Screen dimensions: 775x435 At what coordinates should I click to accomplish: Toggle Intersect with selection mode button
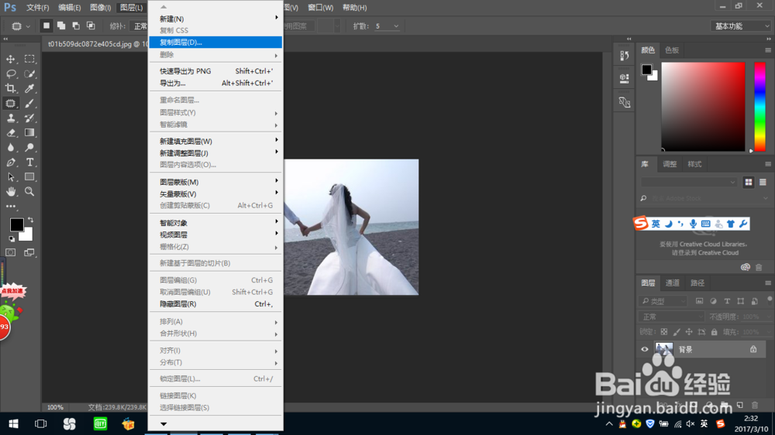[x=91, y=26]
